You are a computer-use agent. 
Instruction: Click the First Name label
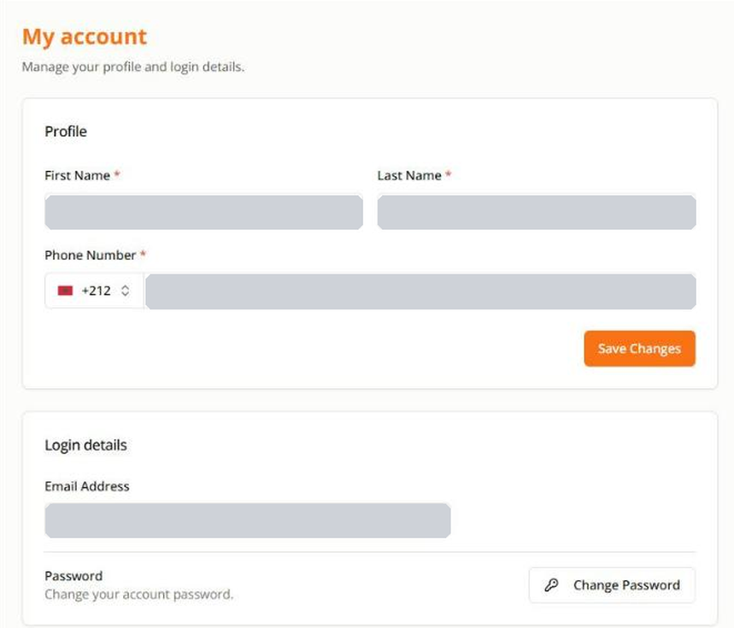(x=78, y=175)
